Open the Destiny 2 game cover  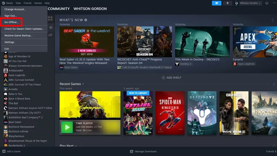(x=202, y=113)
